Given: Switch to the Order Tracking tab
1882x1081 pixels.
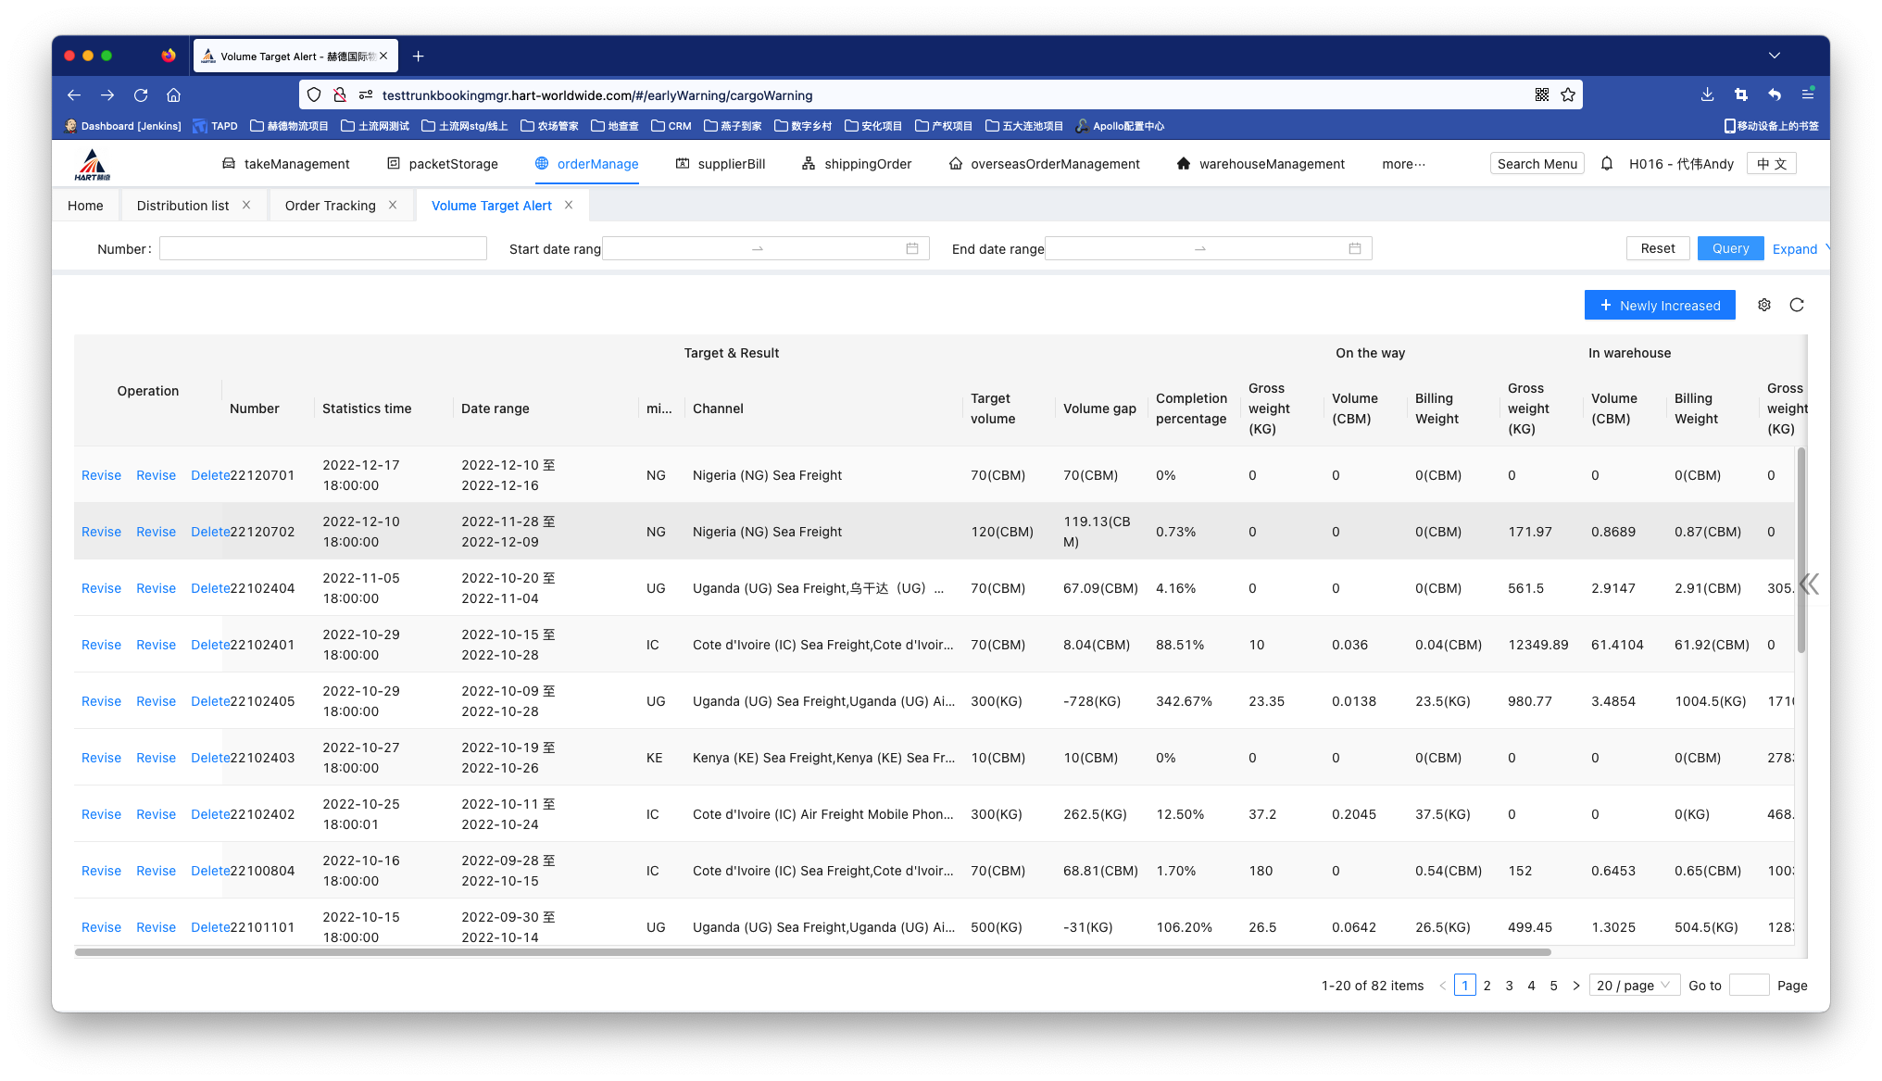Looking at the screenshot, I should point(331,206).
